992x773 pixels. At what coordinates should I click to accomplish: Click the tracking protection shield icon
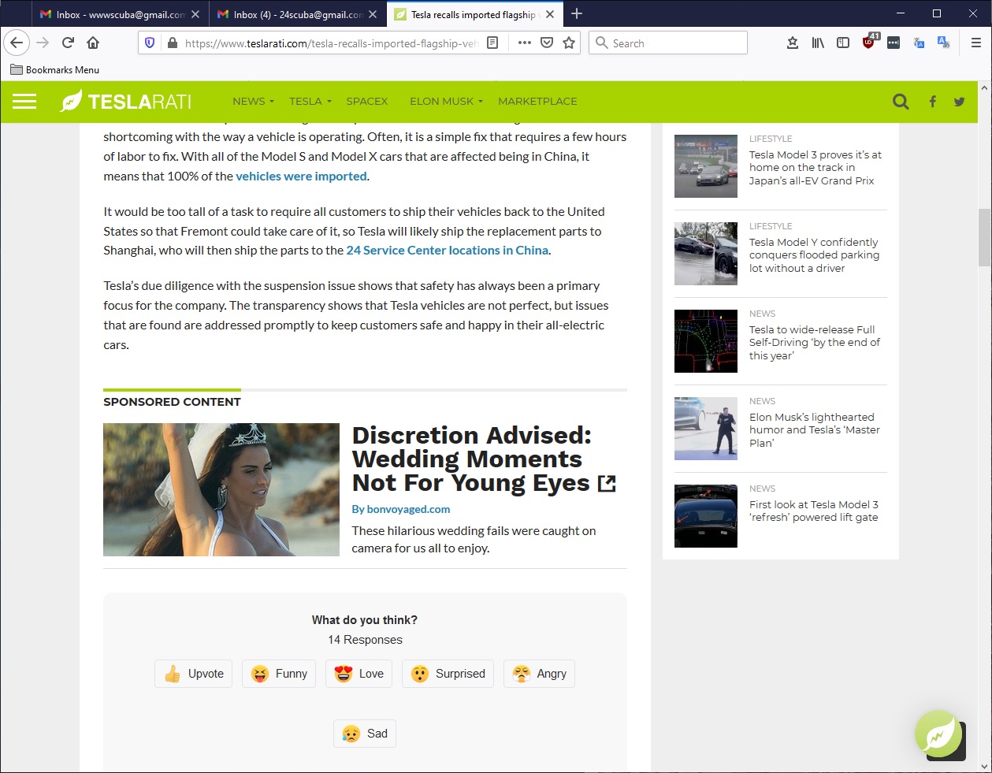point(150,43)
